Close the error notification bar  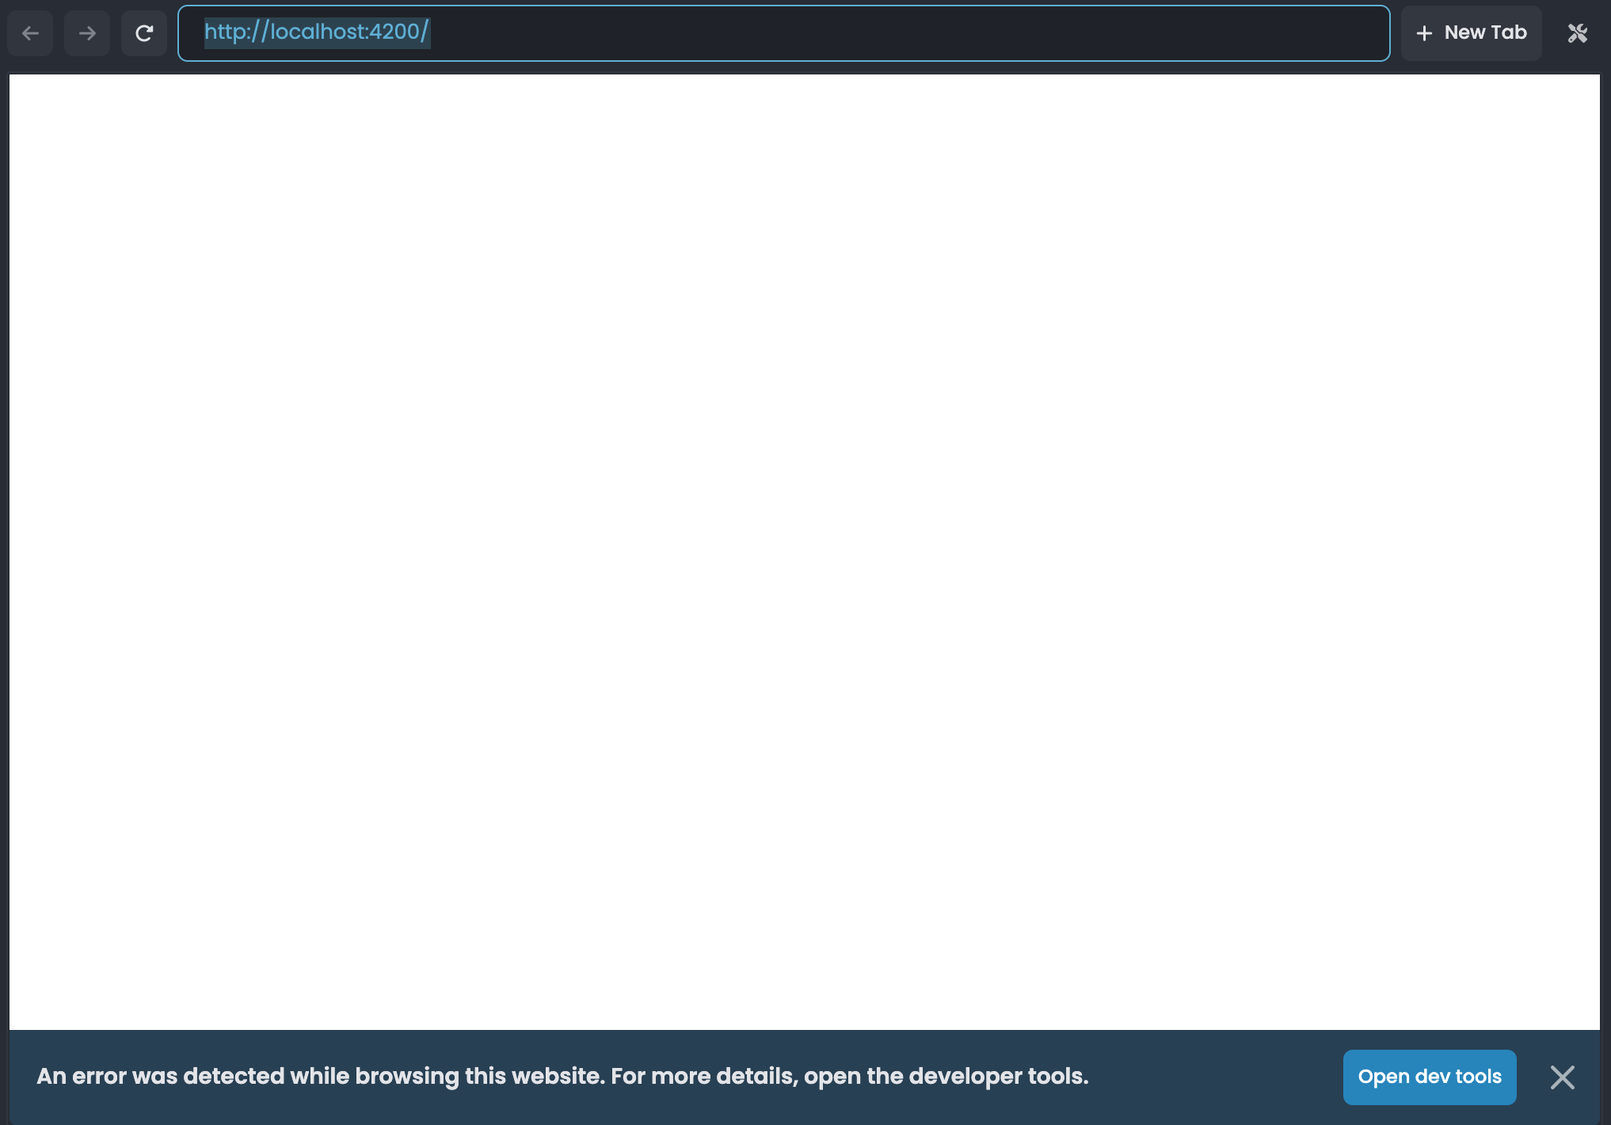point(1562,1077)
